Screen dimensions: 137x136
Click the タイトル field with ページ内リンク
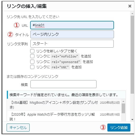[x=72, y=34]
